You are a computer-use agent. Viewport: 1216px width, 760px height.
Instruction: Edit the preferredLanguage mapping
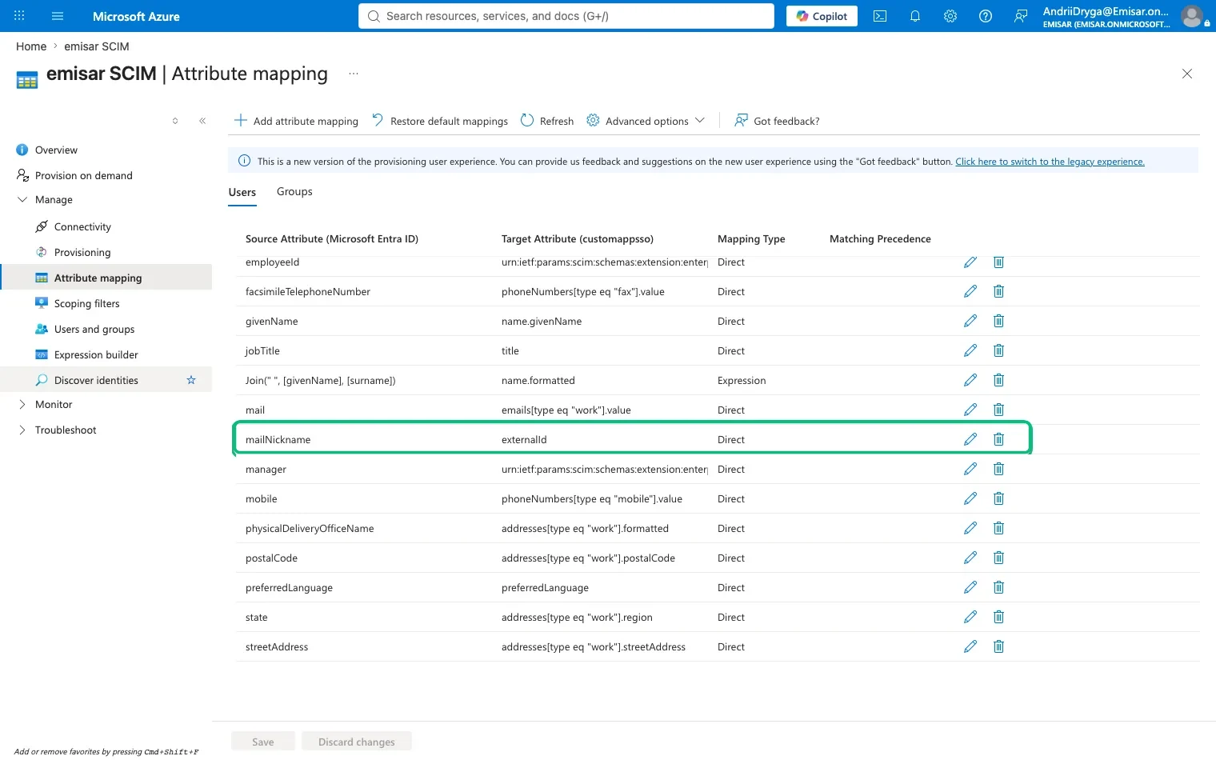click(x=970, y=587)
